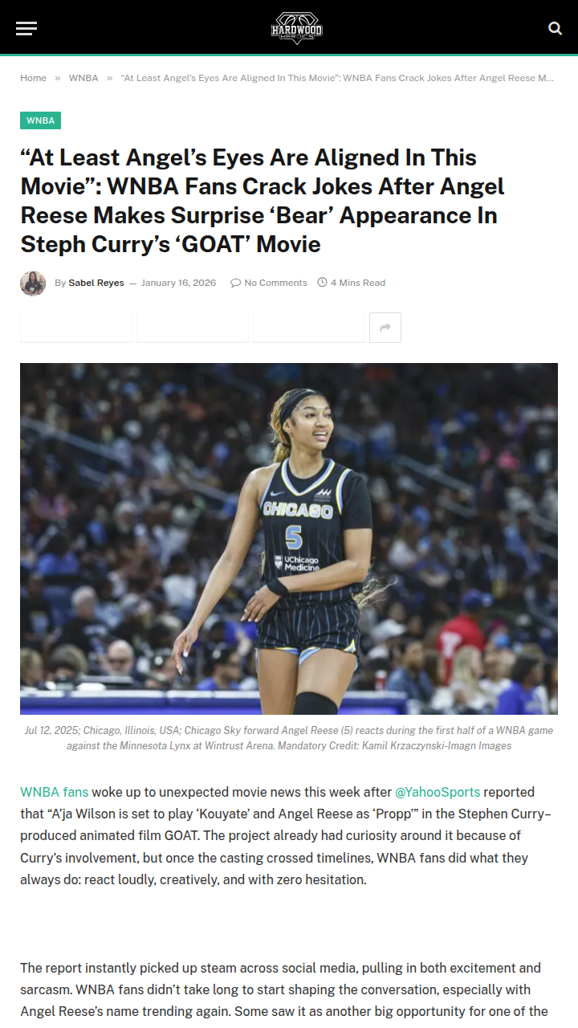Click the author avatar of Sabel Reyes
This screenshot has width=578, height=1028.
33,283
